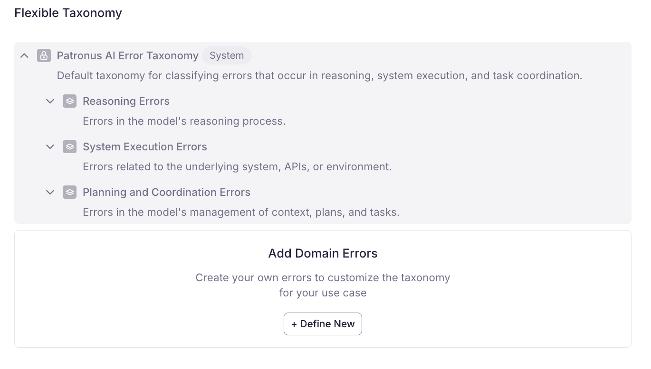The height and width of the screenshot is (369, 651).
Task: Click the layers icon beside Planning and Coordination Errors
Action: point(69,192)
